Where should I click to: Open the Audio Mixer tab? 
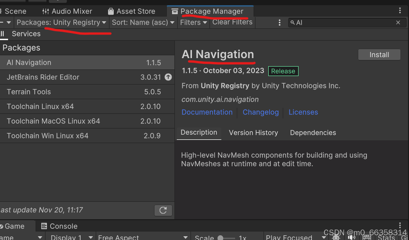pyautogui.click(x=67, y=11)
